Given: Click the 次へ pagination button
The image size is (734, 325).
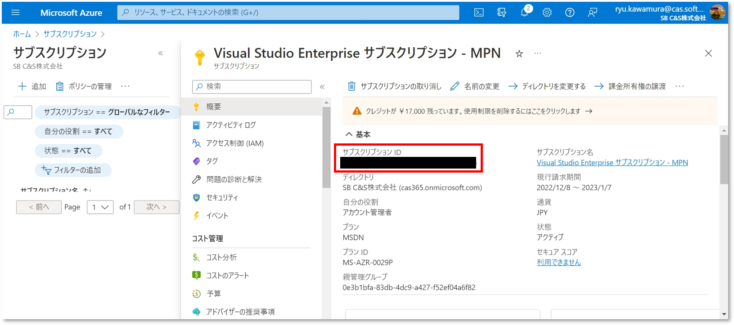Looking at the screenshot, I should pyautogui.click(x=157, y=207).
